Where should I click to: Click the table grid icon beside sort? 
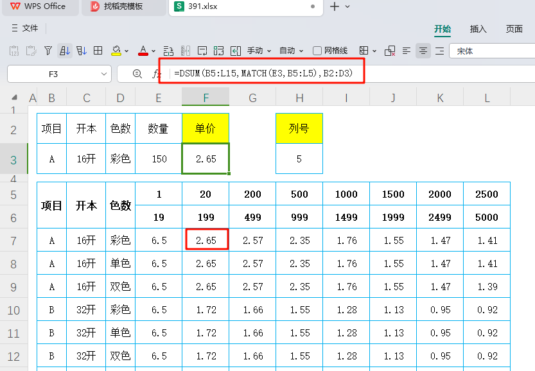point(98,51)
